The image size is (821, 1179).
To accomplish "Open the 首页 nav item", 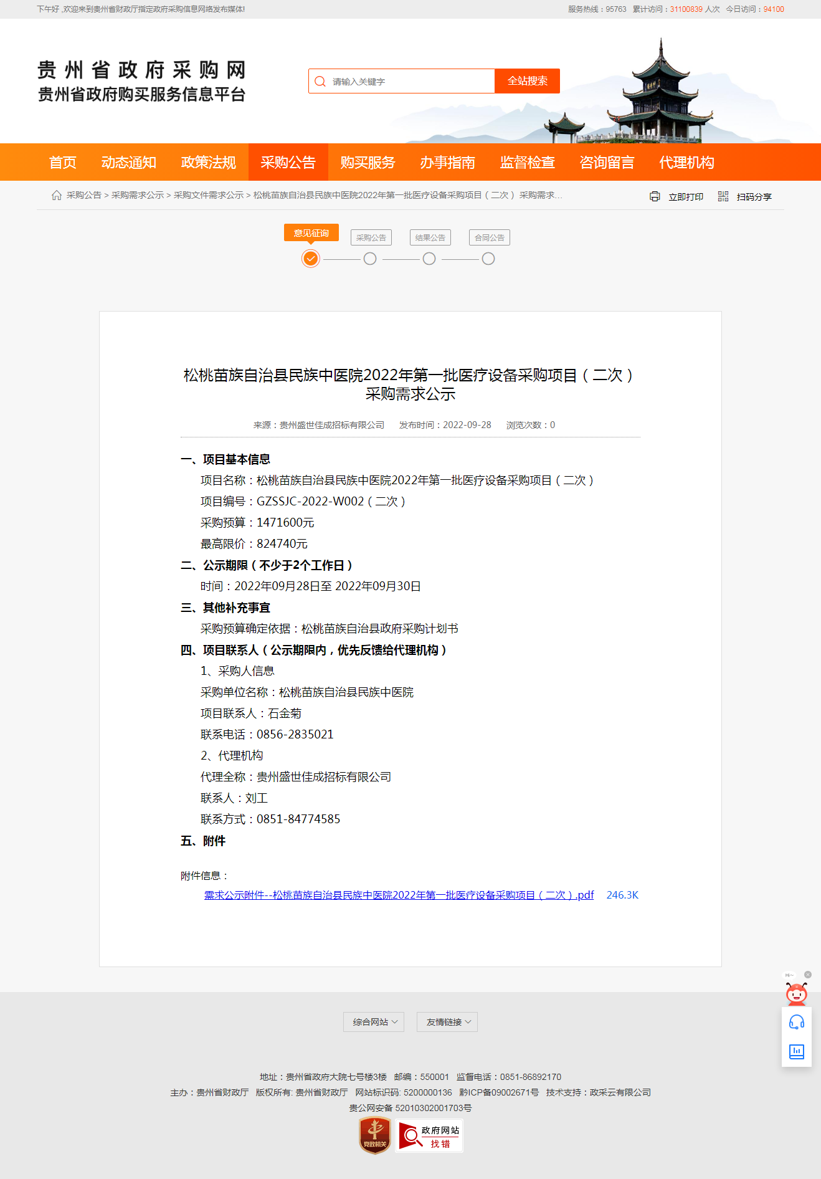I will pos(63,162).
